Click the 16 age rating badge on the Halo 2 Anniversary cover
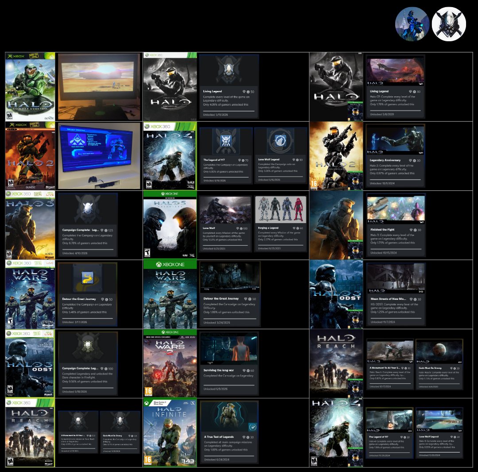The height and width of the screenshot is (472, 478). pos(313,184)
